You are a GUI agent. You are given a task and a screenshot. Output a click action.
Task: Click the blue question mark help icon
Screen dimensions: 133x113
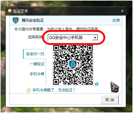point(97,84)
